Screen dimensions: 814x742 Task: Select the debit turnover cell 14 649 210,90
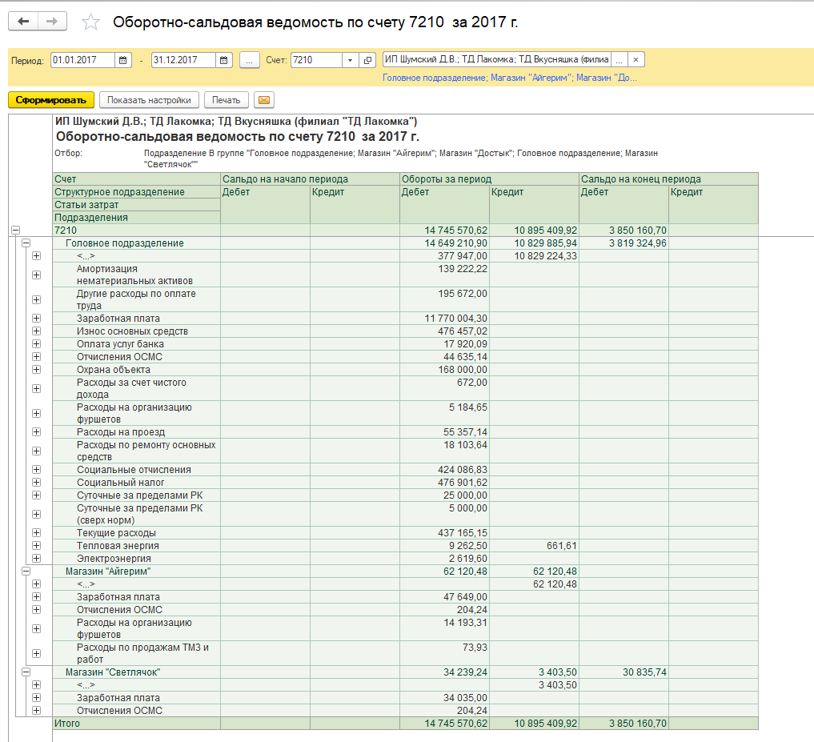[x=444, y=243]
